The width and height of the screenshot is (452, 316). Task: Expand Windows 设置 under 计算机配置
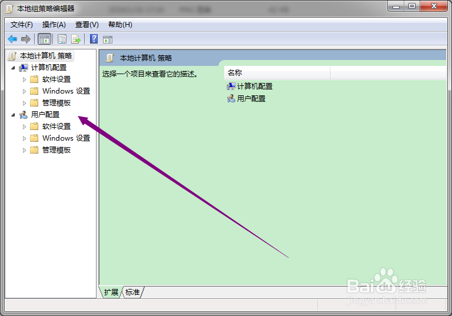24,91
